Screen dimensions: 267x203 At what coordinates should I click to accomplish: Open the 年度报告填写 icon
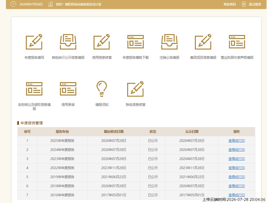point(34,42)
